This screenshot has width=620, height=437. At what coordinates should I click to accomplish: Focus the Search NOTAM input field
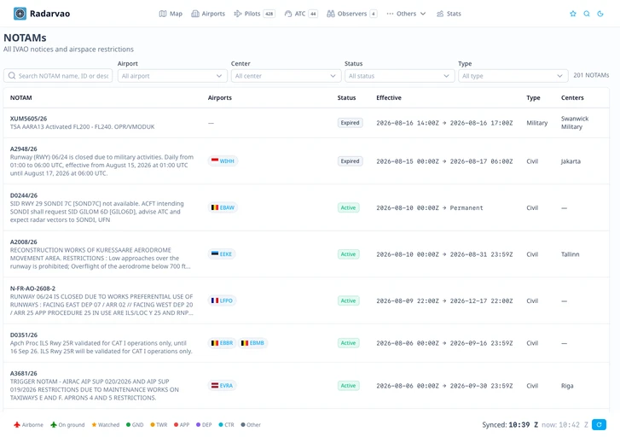pos(58,76)
